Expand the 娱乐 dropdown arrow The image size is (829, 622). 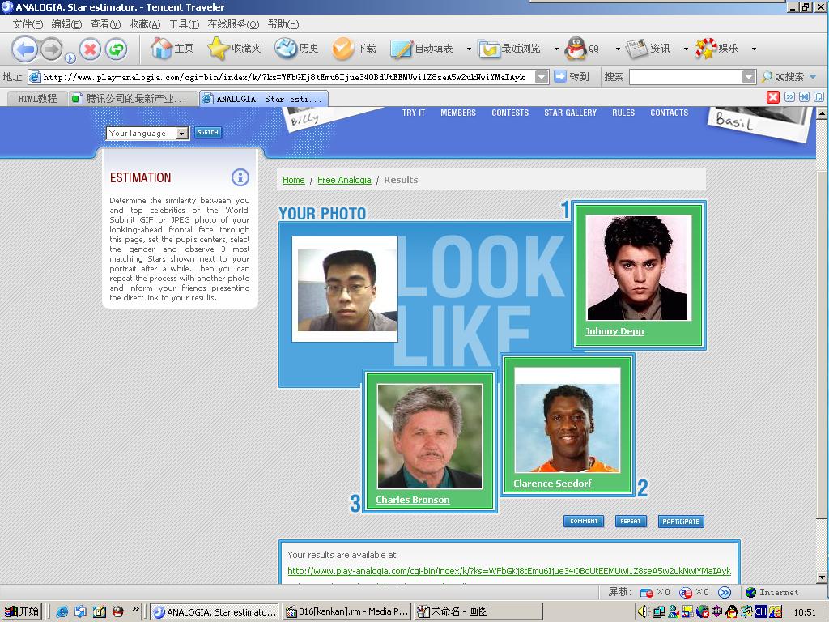coord(754,49)
